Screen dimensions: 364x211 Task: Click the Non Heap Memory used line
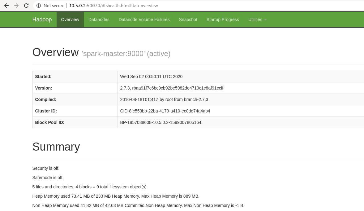pyautogui.click(x=138, y=205)
